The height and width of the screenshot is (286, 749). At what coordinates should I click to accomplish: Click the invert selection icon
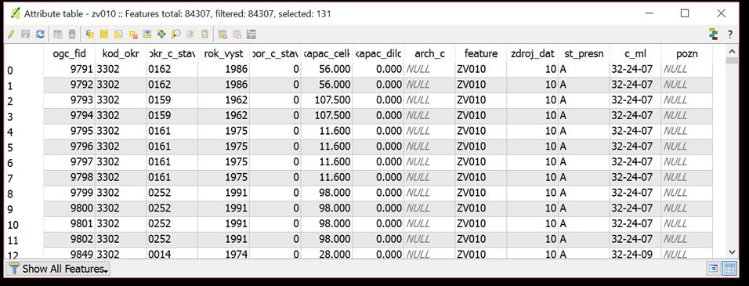118,34
